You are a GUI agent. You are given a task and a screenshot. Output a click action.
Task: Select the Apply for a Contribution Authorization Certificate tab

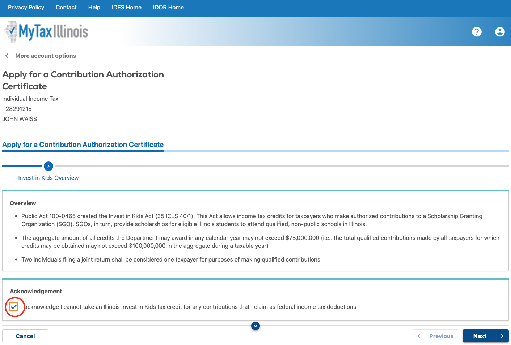pos(83,145)
